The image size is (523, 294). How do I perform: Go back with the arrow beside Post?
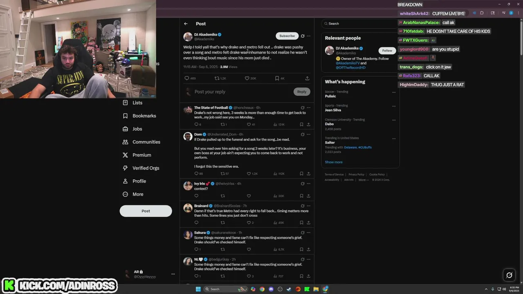(186, 24)
